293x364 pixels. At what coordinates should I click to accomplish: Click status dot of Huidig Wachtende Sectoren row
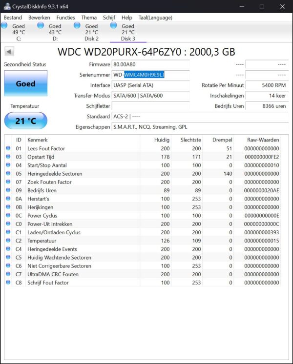point(8,257)
